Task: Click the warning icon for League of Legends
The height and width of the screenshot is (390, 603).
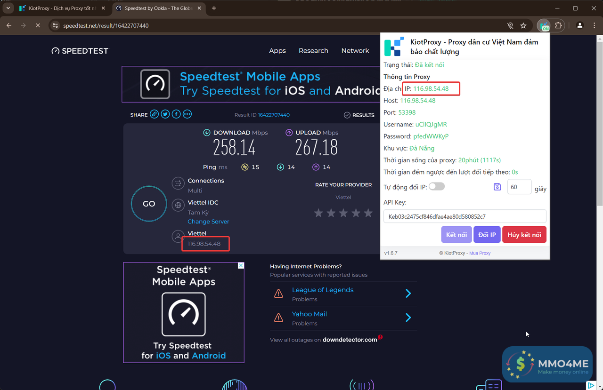Action: 278,294
